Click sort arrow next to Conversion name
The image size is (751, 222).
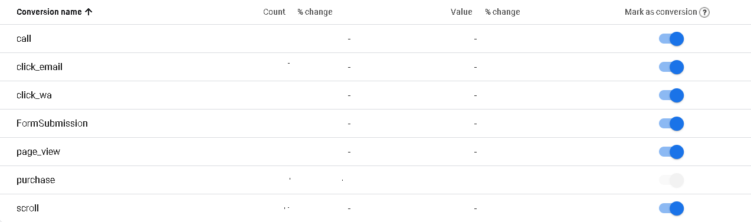(88, 12)
